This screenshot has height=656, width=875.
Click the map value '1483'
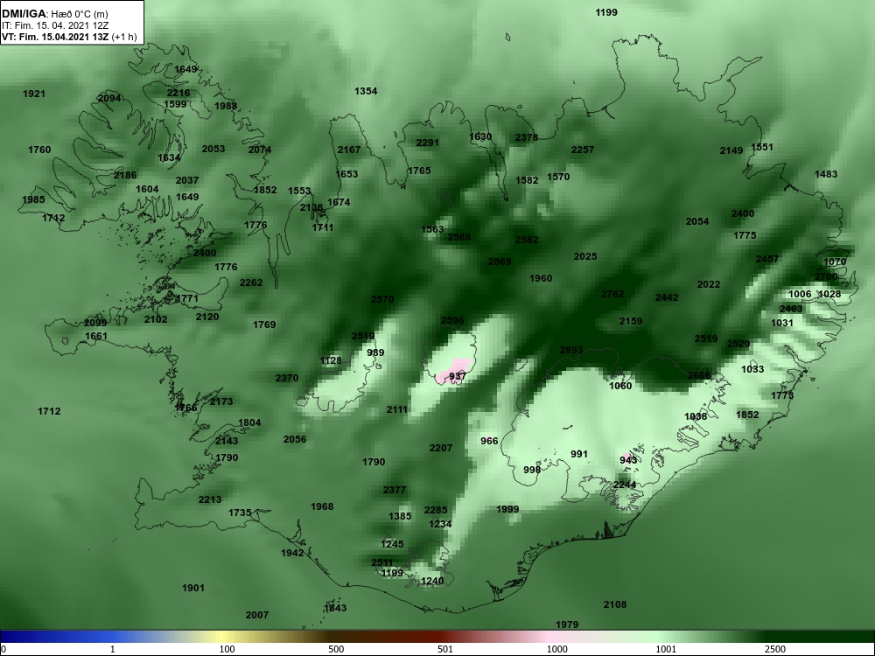827,175
